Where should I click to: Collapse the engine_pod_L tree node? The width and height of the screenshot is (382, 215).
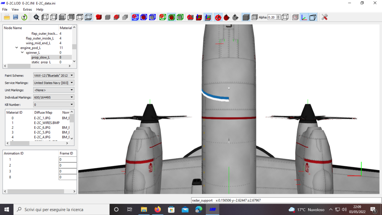pos(16,48)
